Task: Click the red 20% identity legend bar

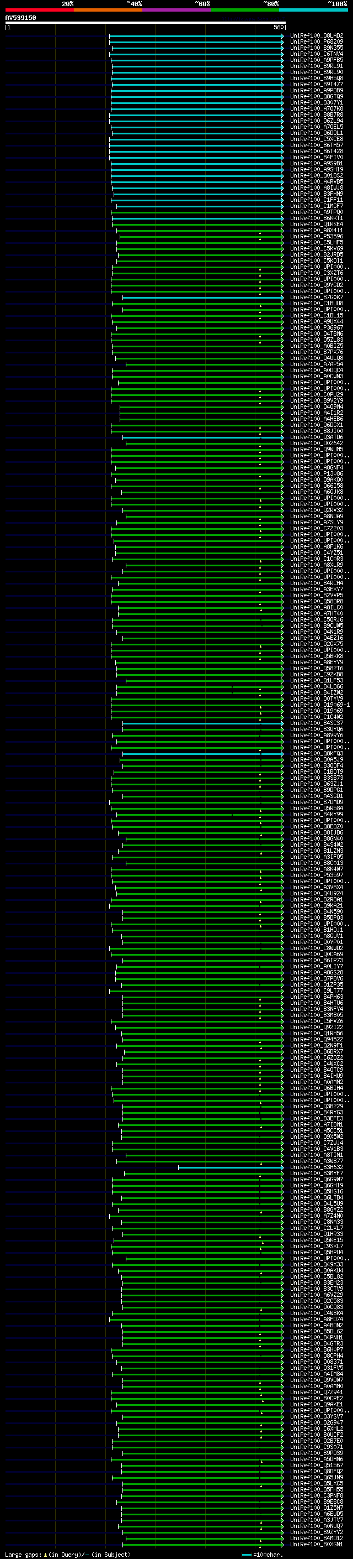Action: 39,10
